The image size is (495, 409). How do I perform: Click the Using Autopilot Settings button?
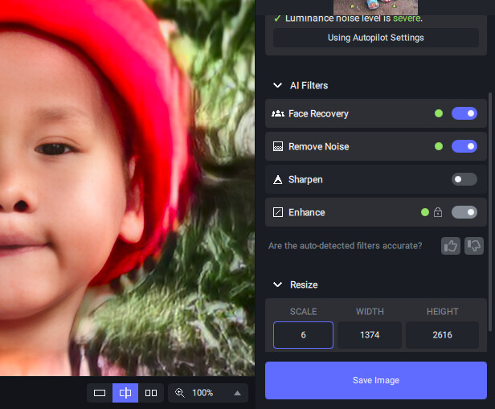tap(375, 38)
